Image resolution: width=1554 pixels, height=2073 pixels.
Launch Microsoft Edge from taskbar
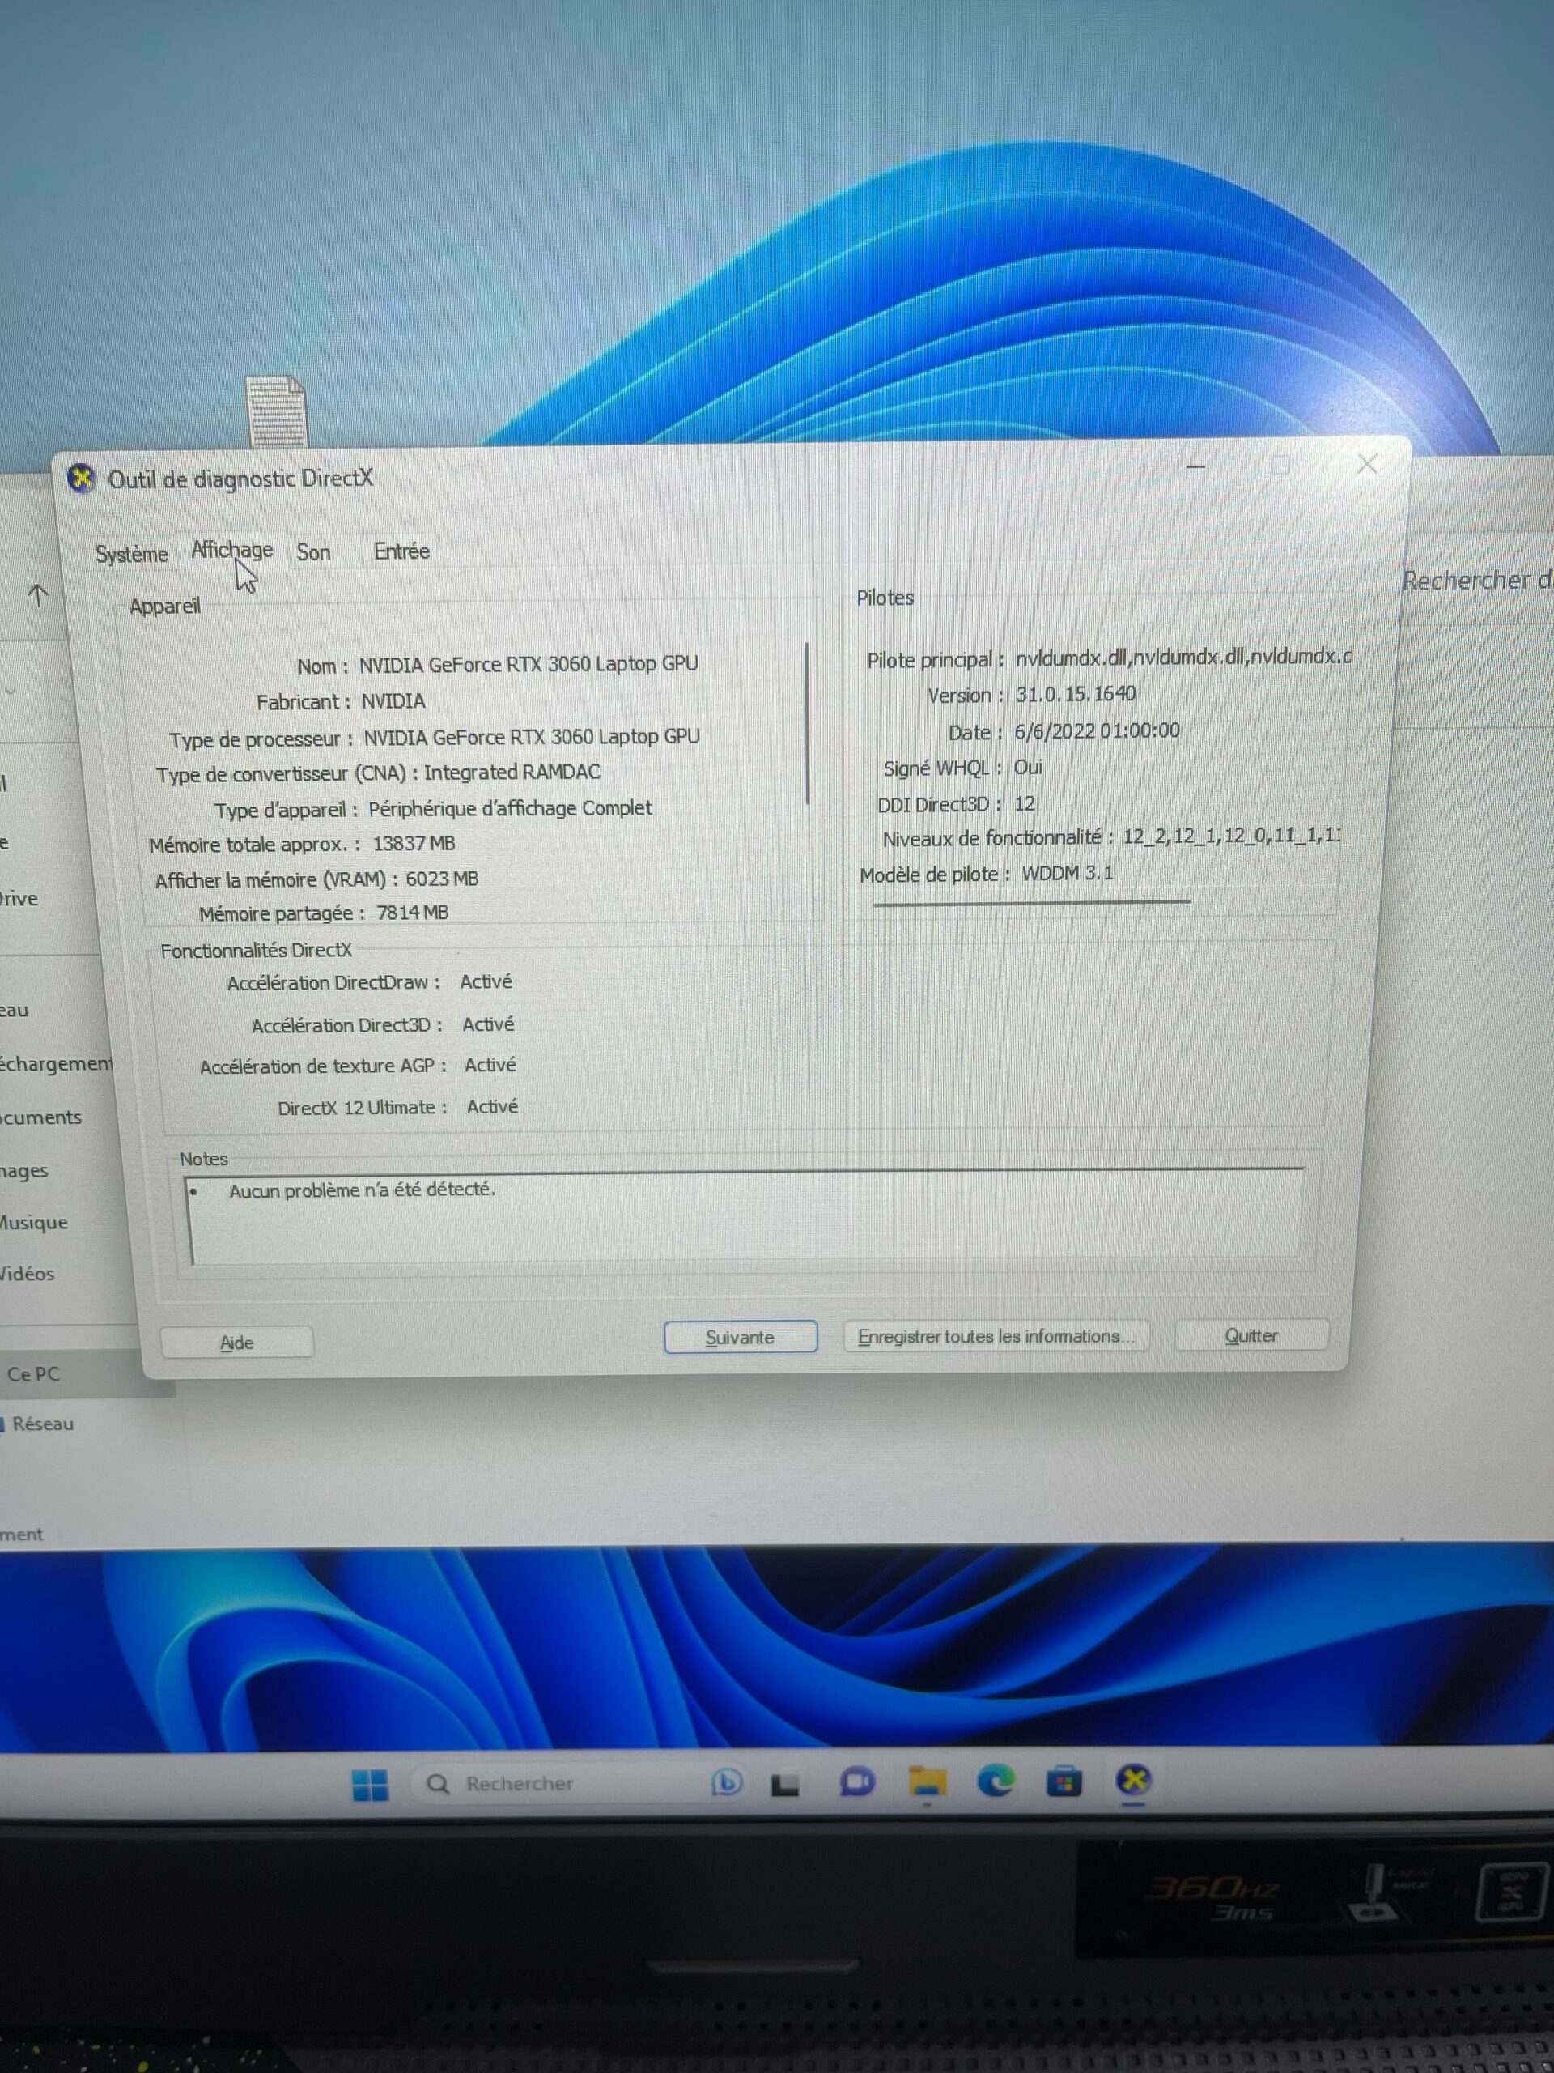[996, 1781]
